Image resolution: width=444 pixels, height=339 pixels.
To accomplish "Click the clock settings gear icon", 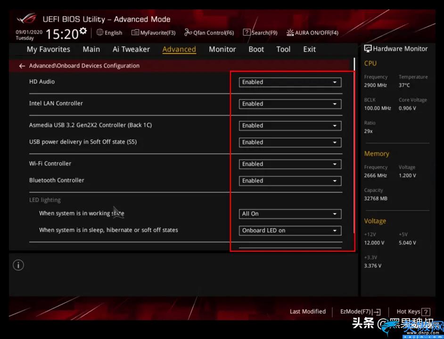I will coord(83,31).
